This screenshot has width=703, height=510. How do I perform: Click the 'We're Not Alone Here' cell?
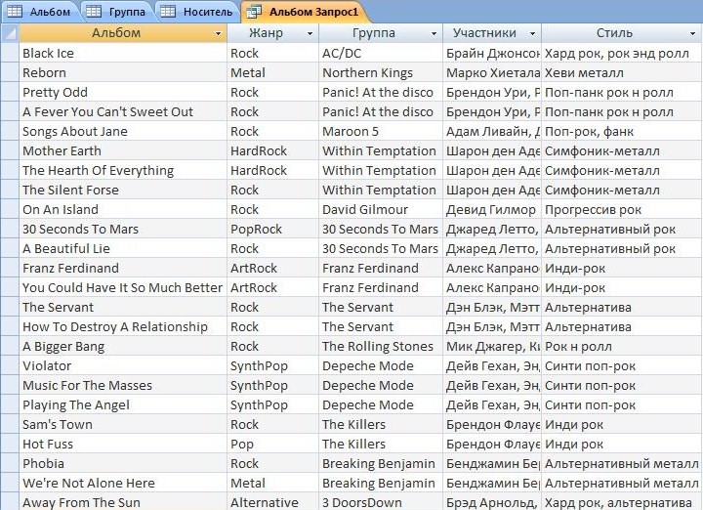pyautogui.click(x=123, y=483)
